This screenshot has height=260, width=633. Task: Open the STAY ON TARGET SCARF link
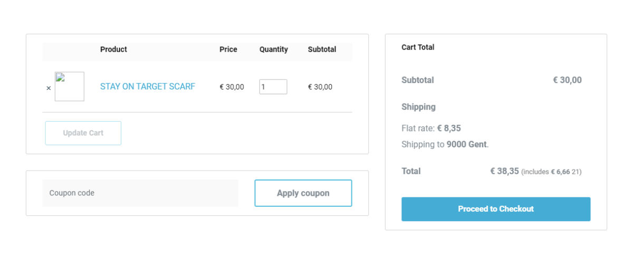148,86
